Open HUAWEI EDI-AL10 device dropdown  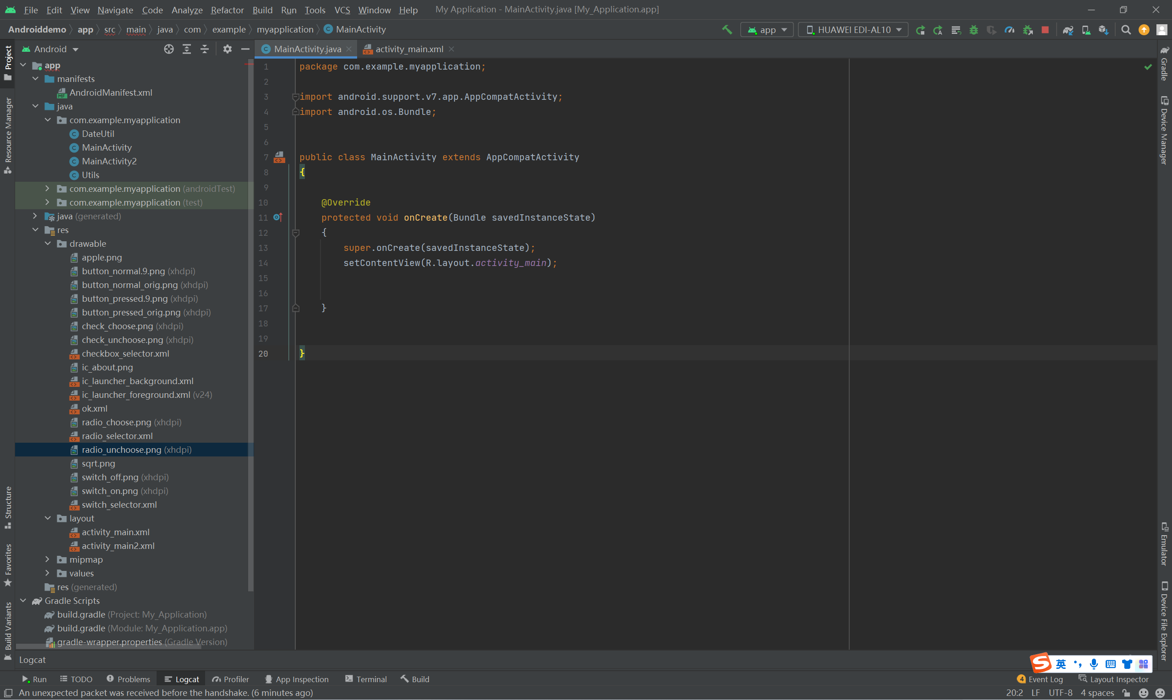point(853,30)
